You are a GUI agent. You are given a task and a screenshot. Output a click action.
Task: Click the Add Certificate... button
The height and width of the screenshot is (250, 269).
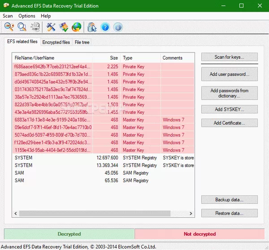click(x=230, y=123)
